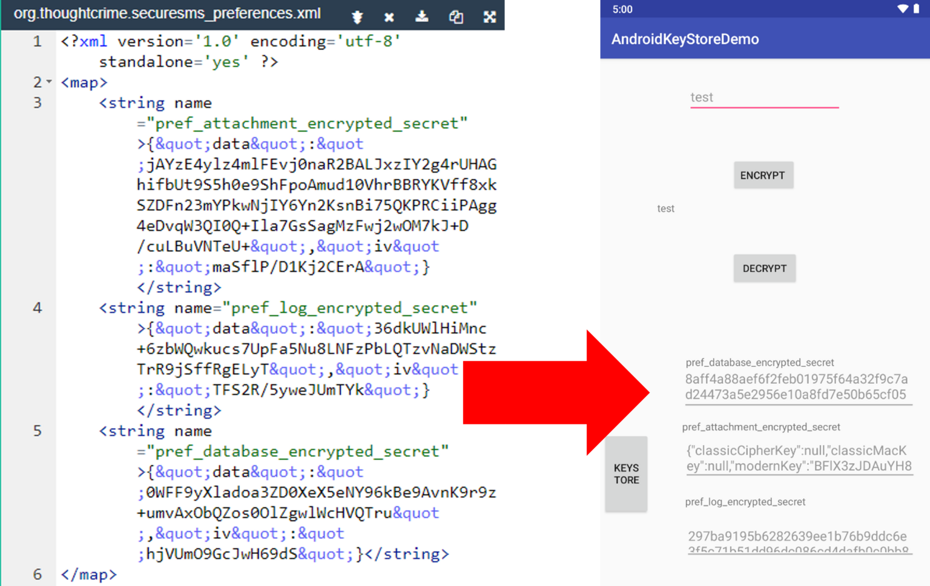Image resolution: width=930 pixels, height=586 pixels.
Task: Tap the ENCRYPT button
Action: pos(763,175)
